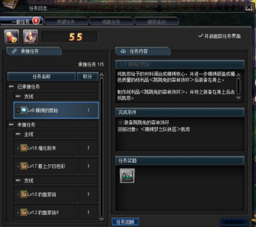
Task: Collapse the 未接任务 group
Action: [11, 125]
